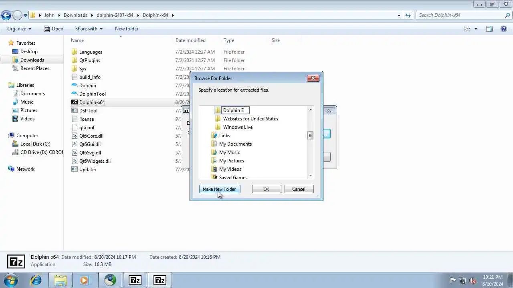
Task: Go back using the back arrow
Action: 6,16
